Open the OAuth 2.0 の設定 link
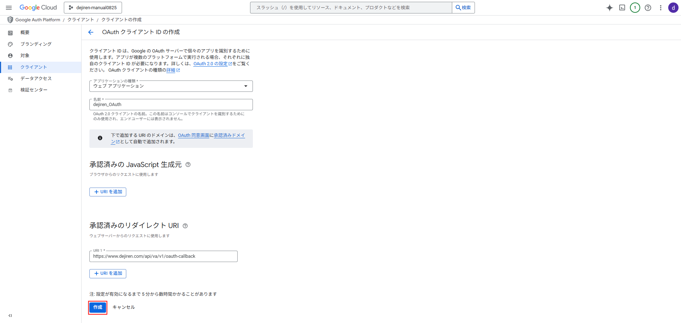The height and width of the screenshot is (323, 681). click(x=211, y=64)
